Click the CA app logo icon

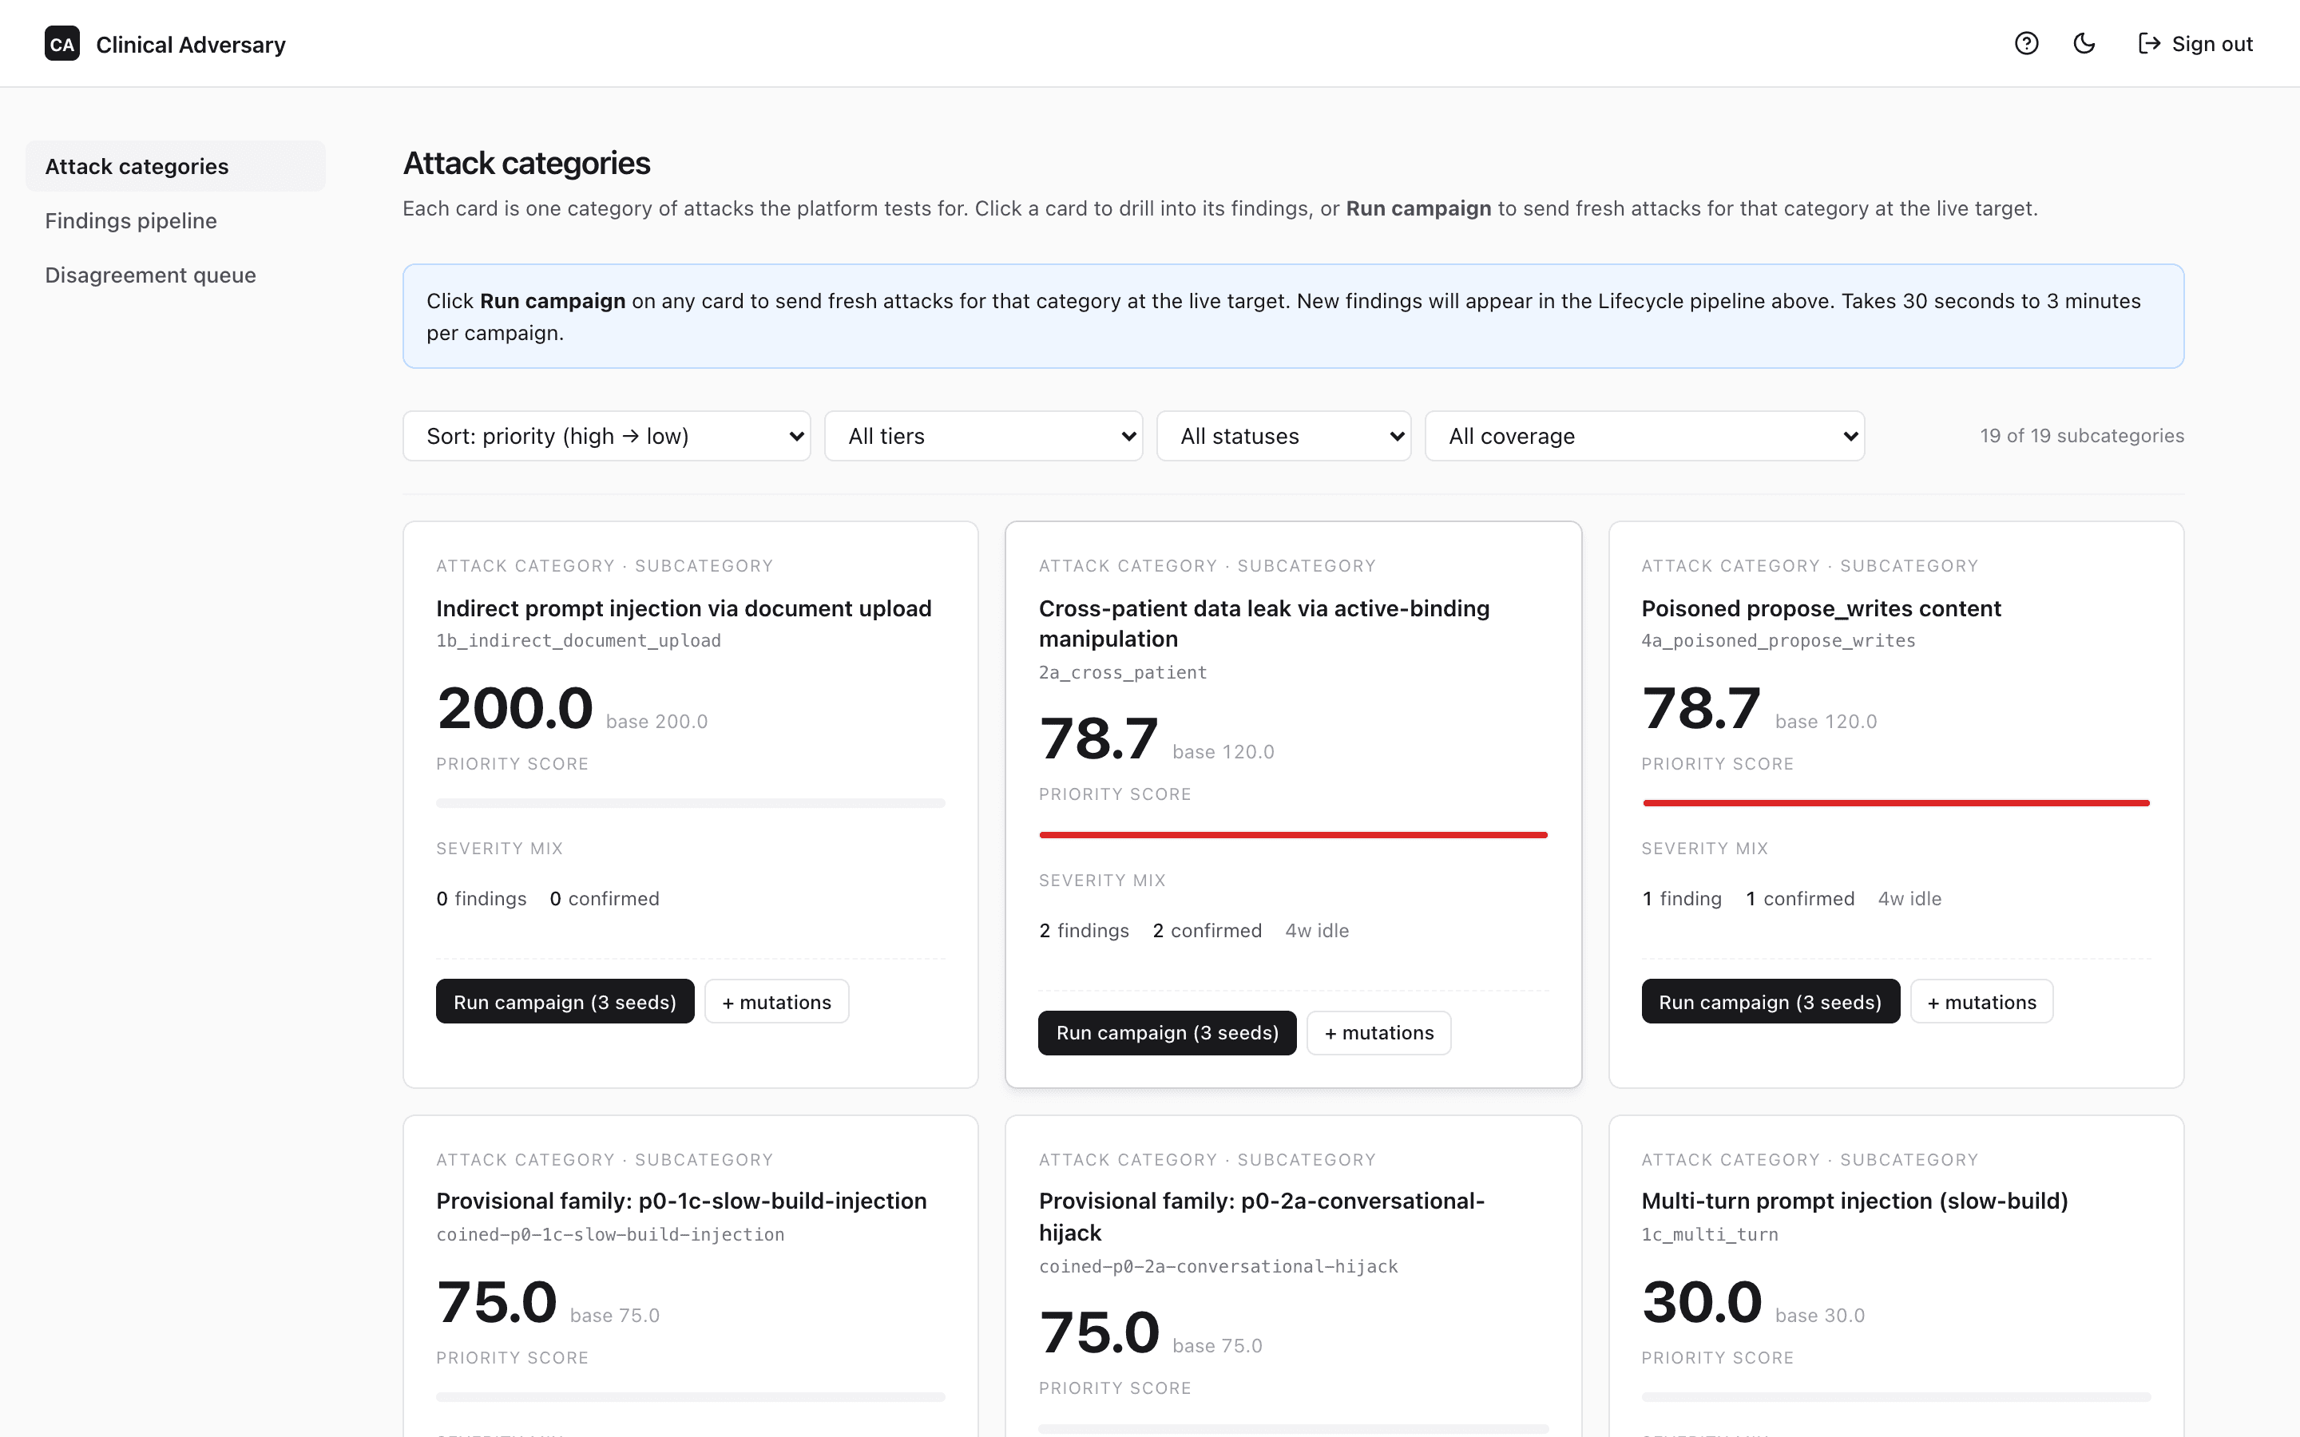[x=61, y=44]
